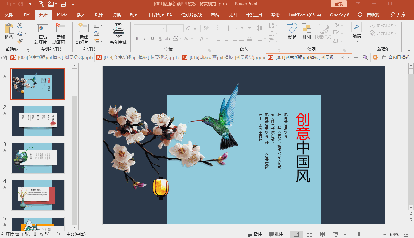Click the reset slide icon
This screenshot has height=238, width=414.
pos(96,34)
